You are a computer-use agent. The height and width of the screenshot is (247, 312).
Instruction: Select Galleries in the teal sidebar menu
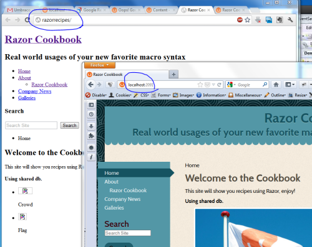click(x=114, y=208)
